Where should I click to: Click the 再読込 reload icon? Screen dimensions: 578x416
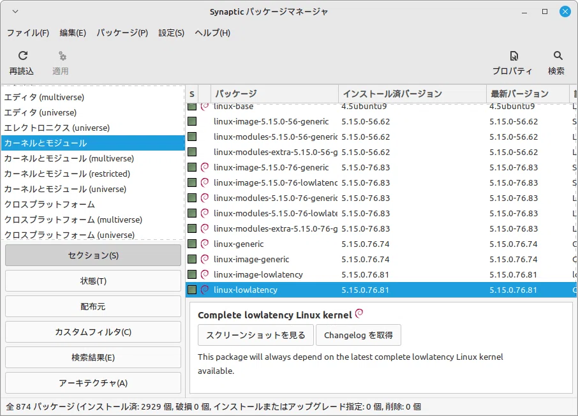(x=23, y=56)
